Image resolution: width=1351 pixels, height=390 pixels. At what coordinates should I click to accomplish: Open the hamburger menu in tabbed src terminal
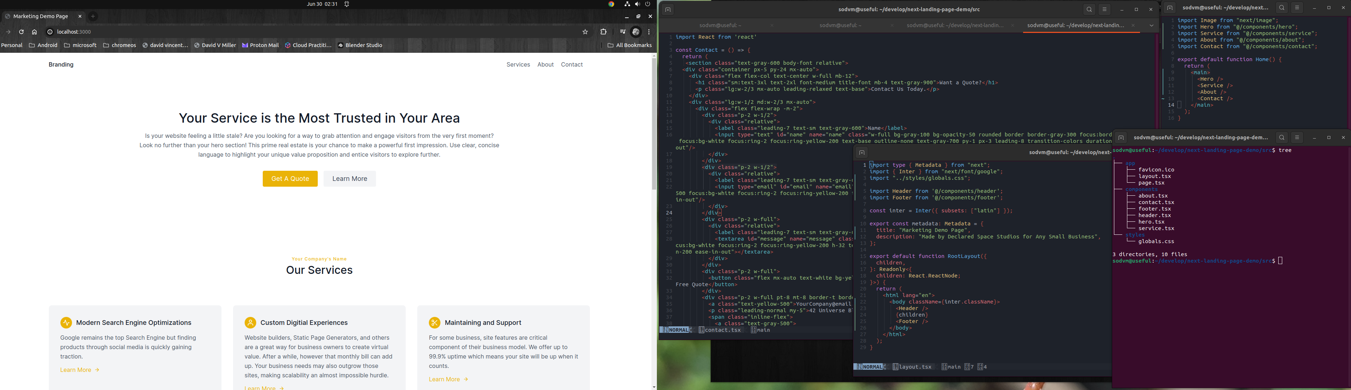1105,10
